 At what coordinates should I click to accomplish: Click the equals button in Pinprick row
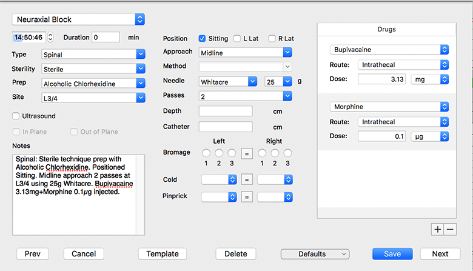point(247,197)
